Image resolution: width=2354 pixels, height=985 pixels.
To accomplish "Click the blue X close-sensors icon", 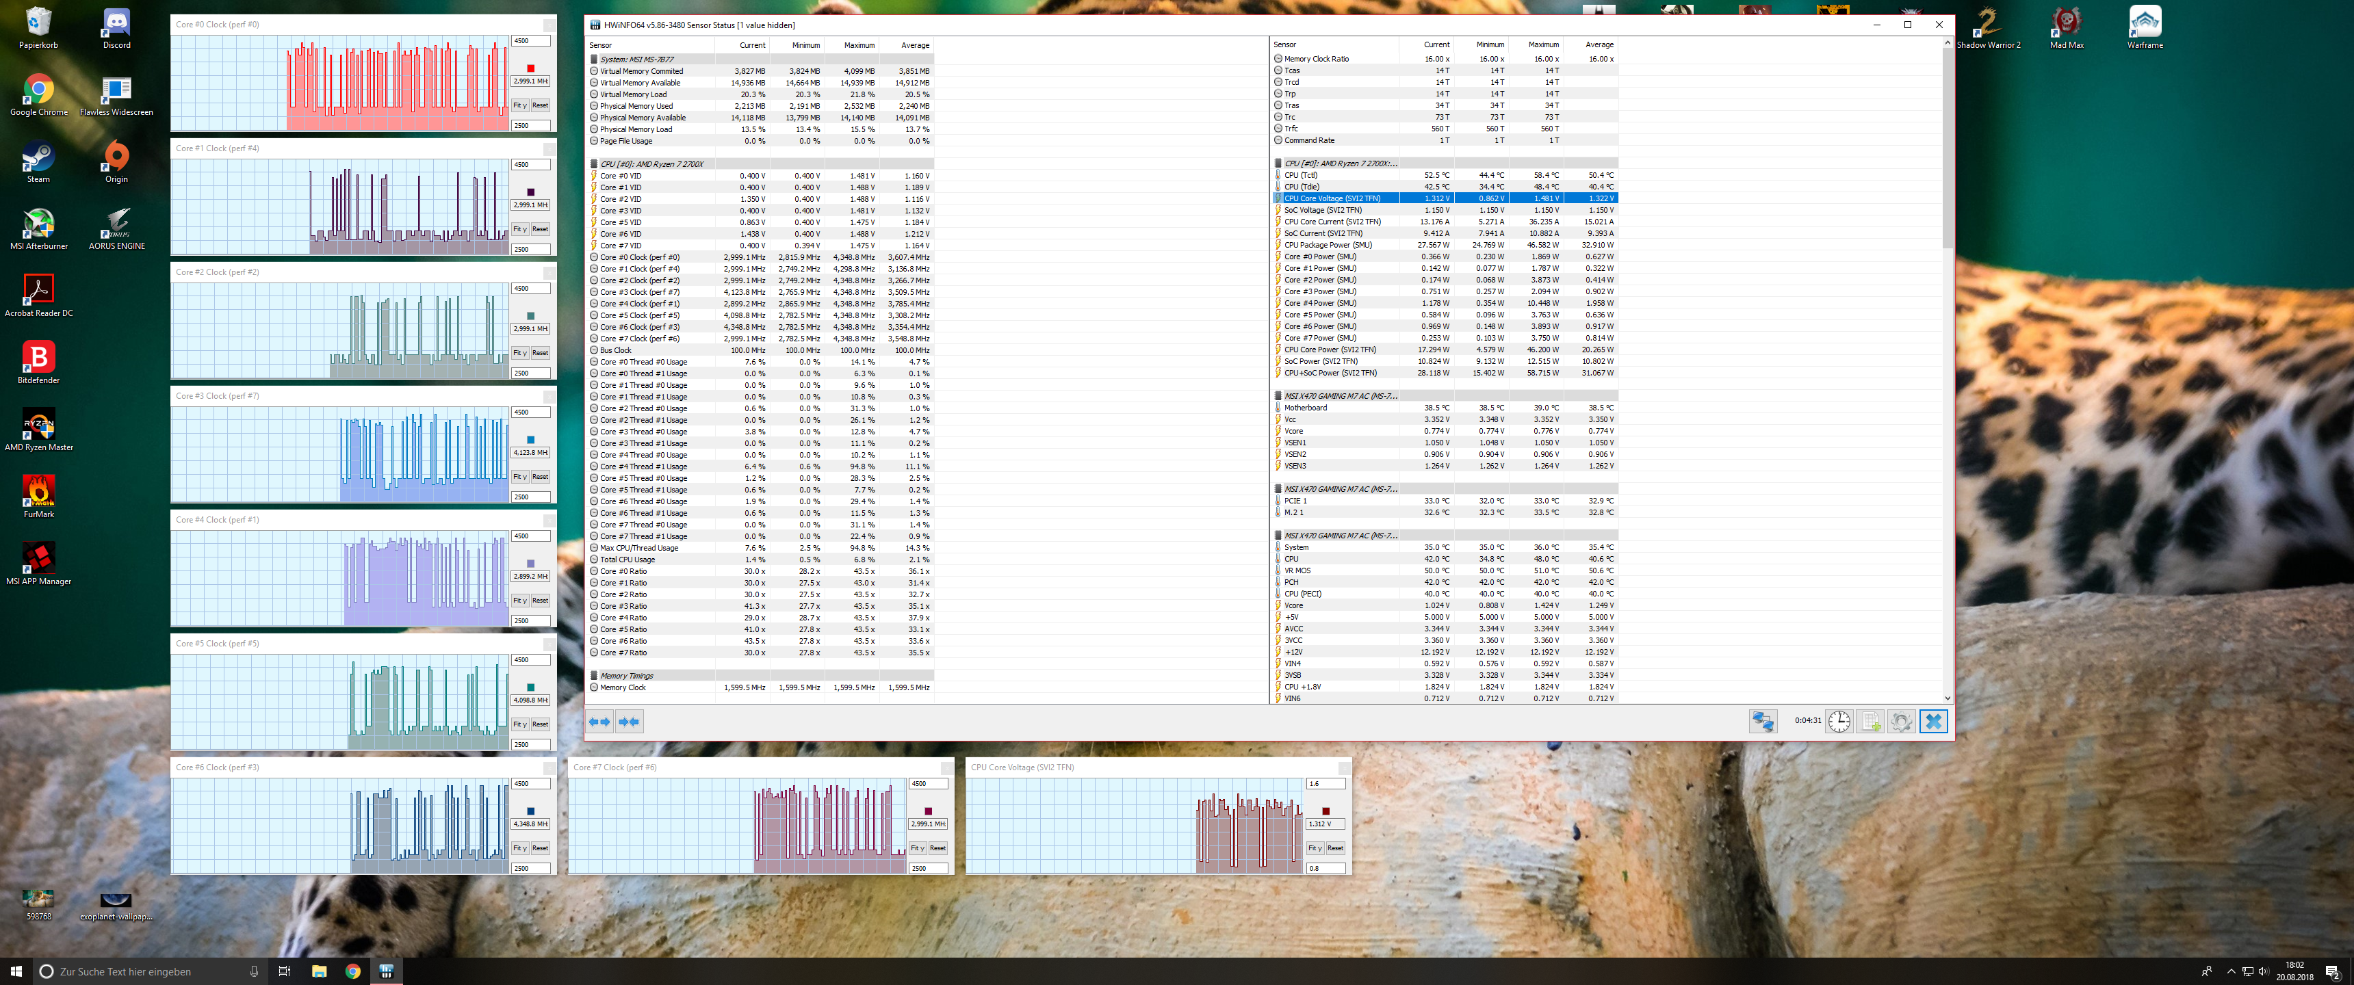I will point(1932,721).
